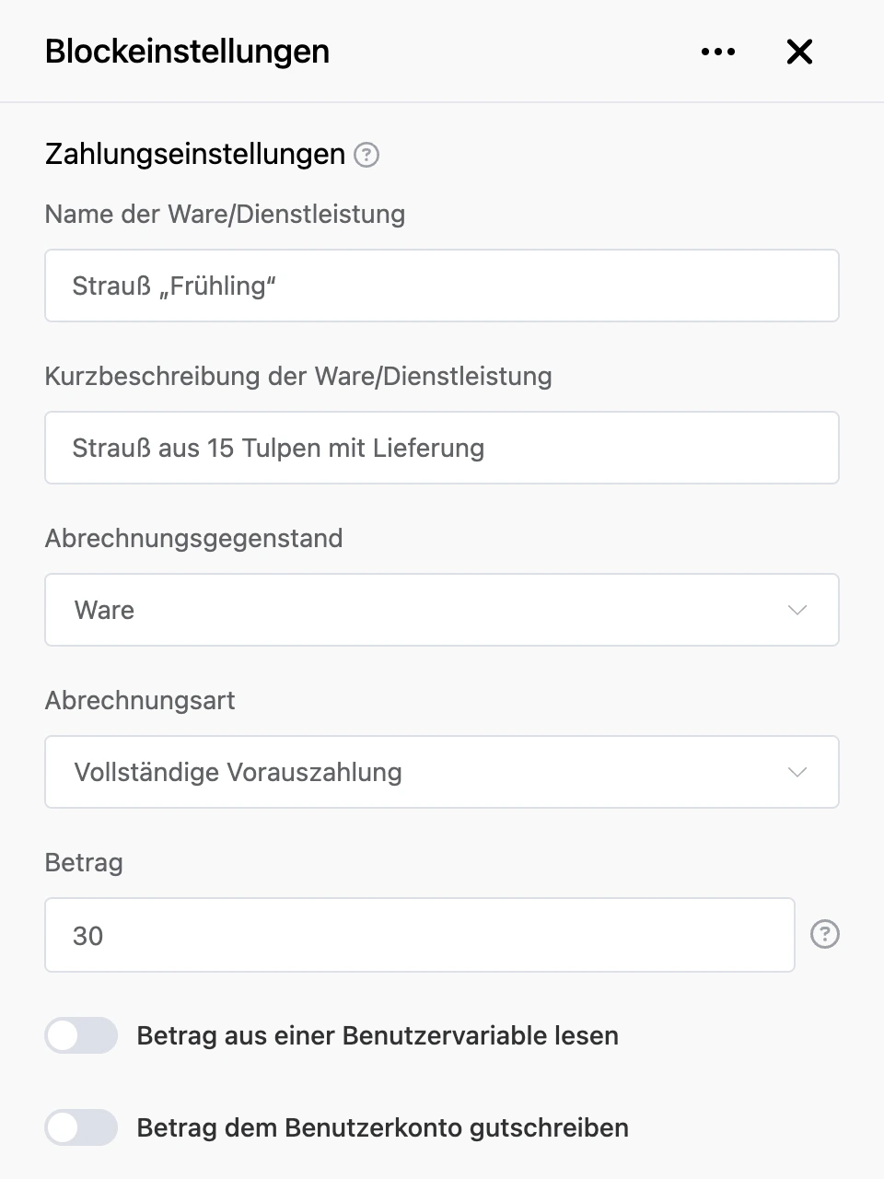Click the Name der Ware/Dienstleistung label
Image resolution: width=884 pixels, height=1179 pixels.
[225, 214]
